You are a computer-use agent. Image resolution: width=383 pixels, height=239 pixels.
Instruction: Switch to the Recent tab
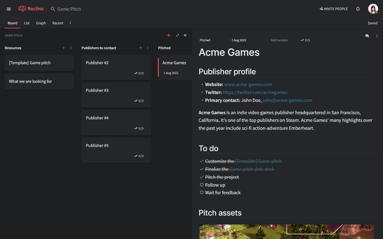pos(58,23)
